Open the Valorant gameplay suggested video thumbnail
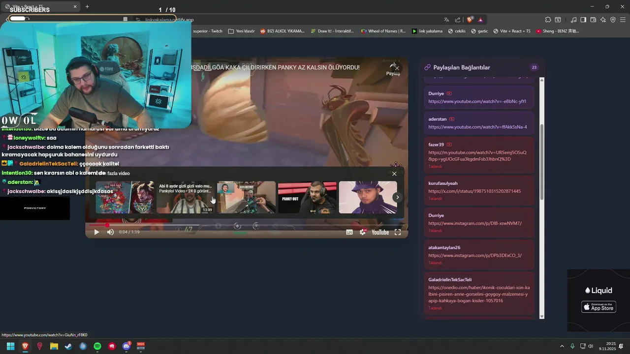 click(x=246, y=197)
